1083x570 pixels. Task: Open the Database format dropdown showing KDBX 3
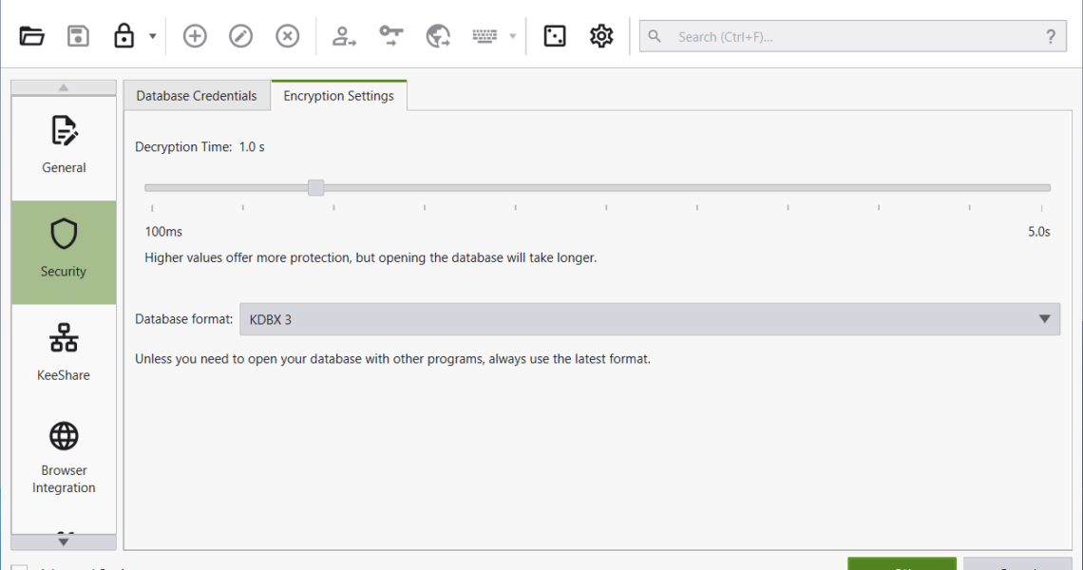tap(649, 320)
